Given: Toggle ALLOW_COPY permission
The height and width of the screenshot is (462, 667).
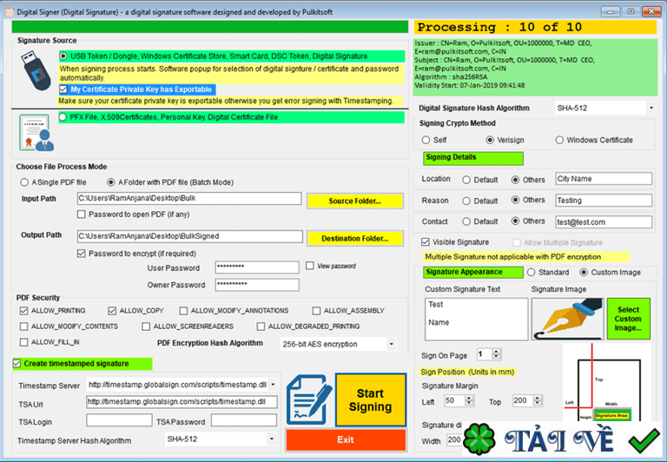Looking at the screenshot, I should pos(112,311).
